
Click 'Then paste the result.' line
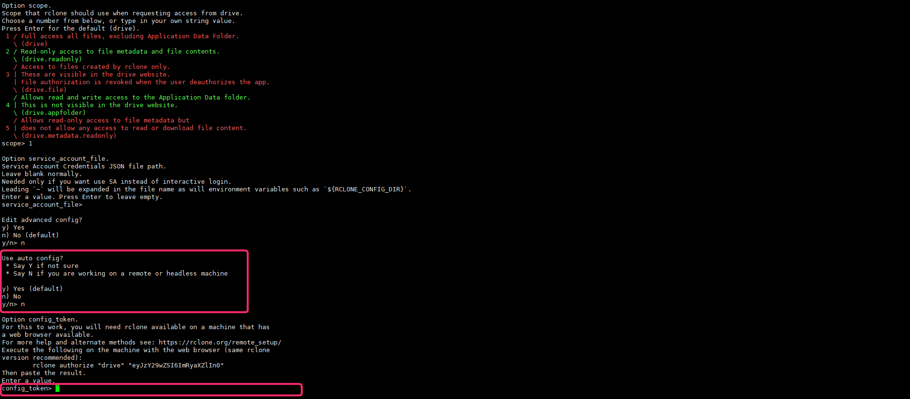[44, 373]
